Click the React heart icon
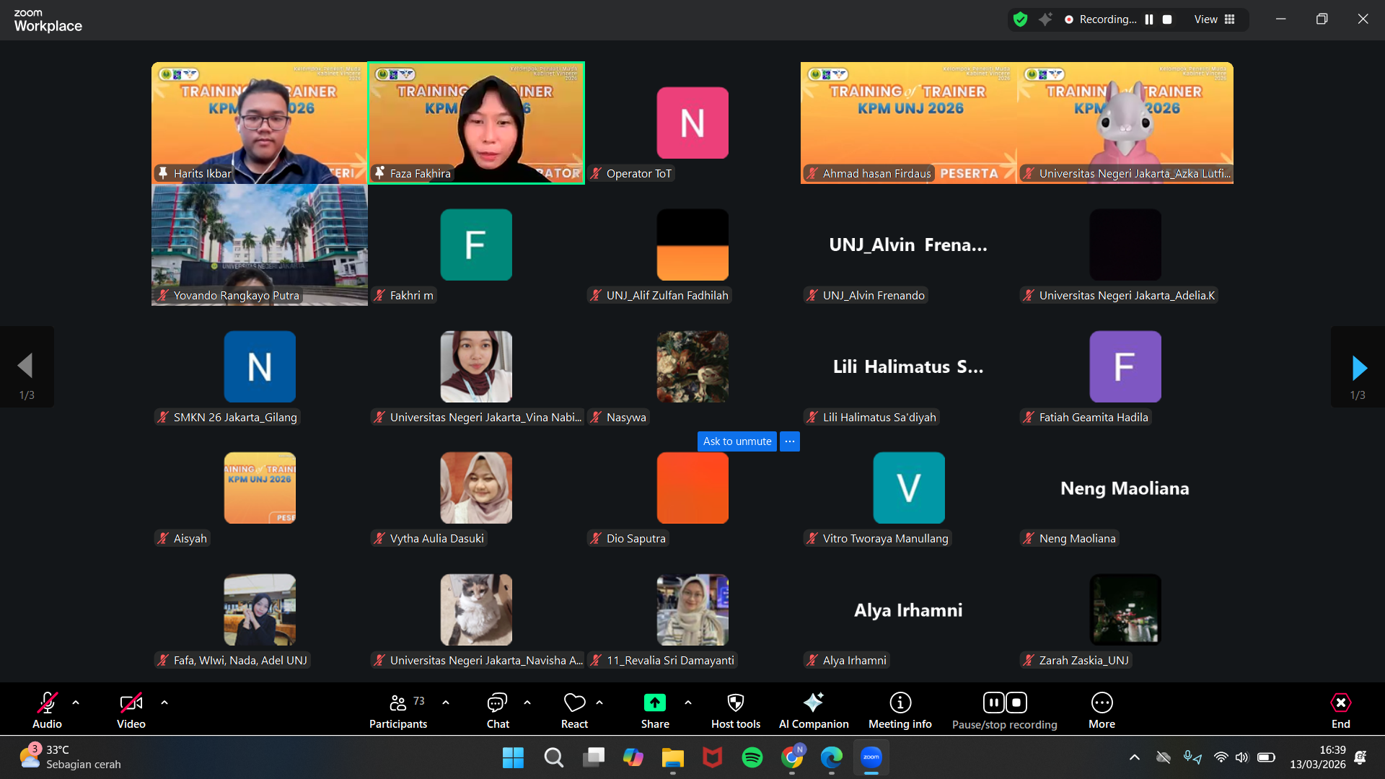 click(574, 703)
